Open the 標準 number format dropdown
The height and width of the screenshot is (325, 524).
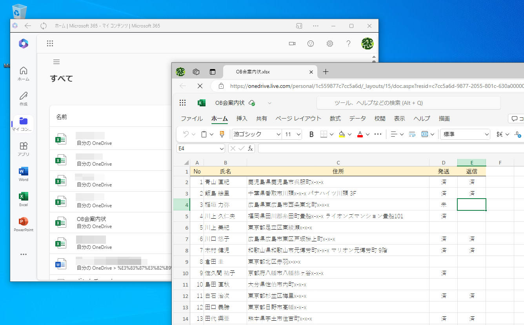coord(465,134)
